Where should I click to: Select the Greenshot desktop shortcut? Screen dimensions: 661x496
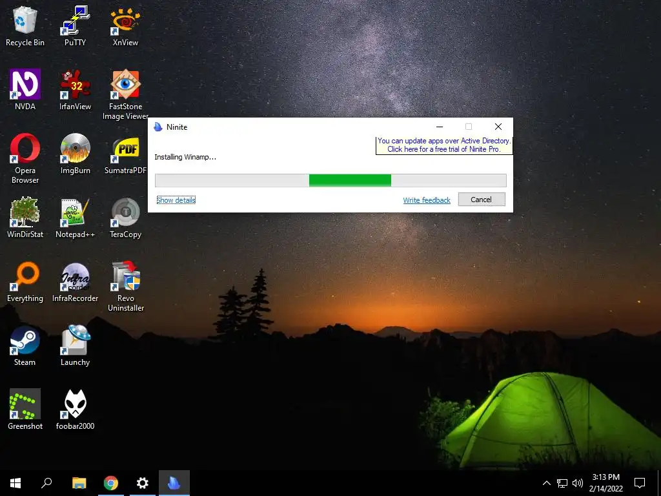tap(25, 409)
